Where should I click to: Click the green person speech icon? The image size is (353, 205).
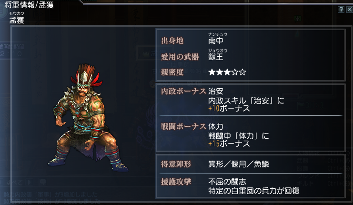298,19
